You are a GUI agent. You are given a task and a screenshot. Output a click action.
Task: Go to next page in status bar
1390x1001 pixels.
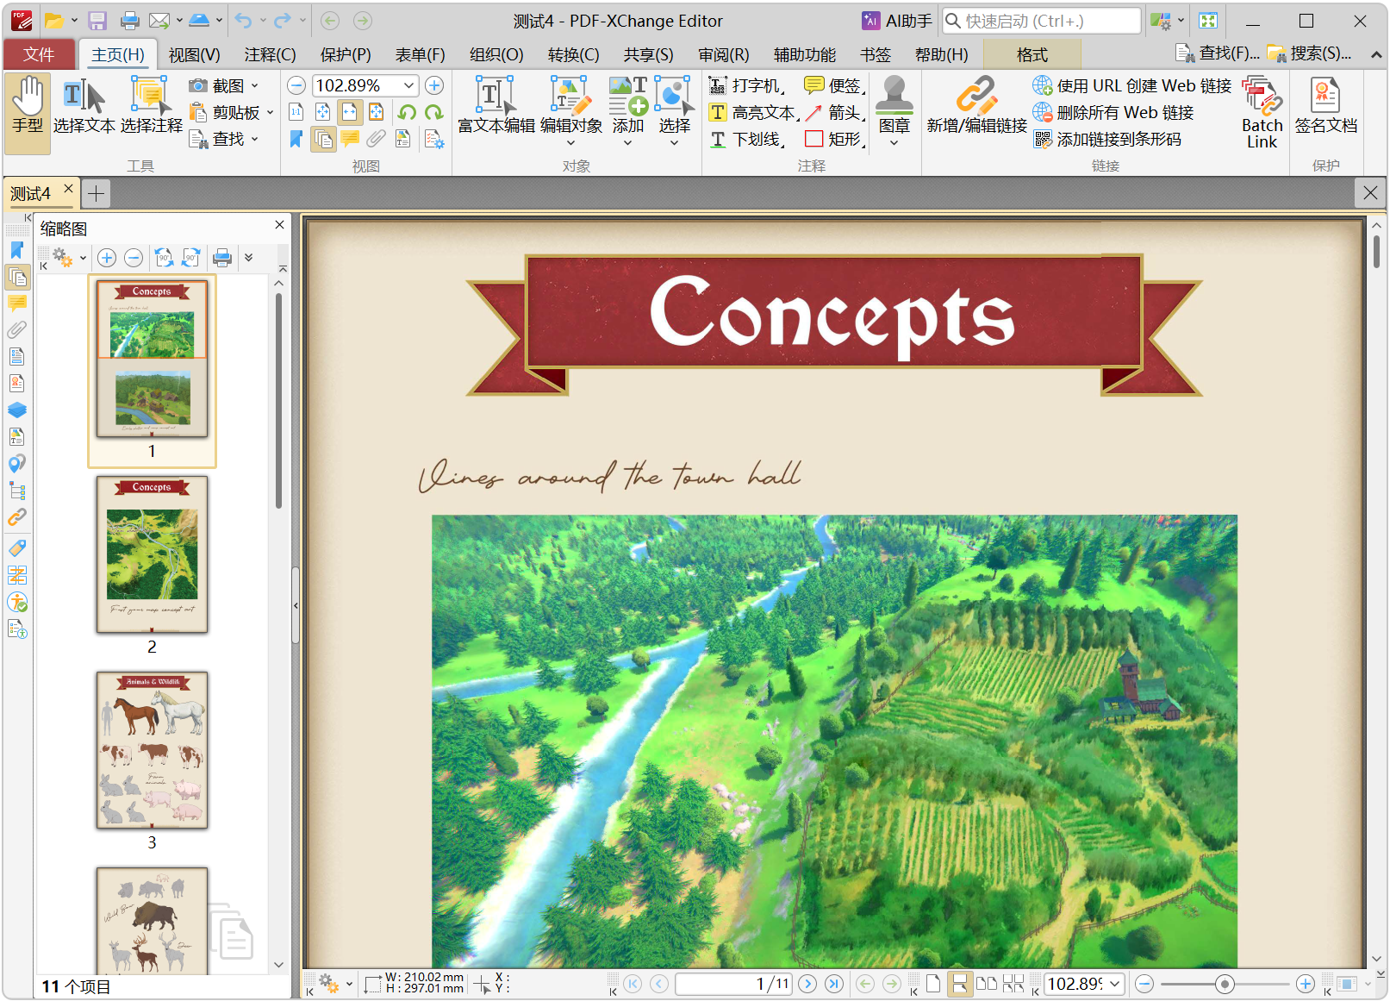click(807, 984)
